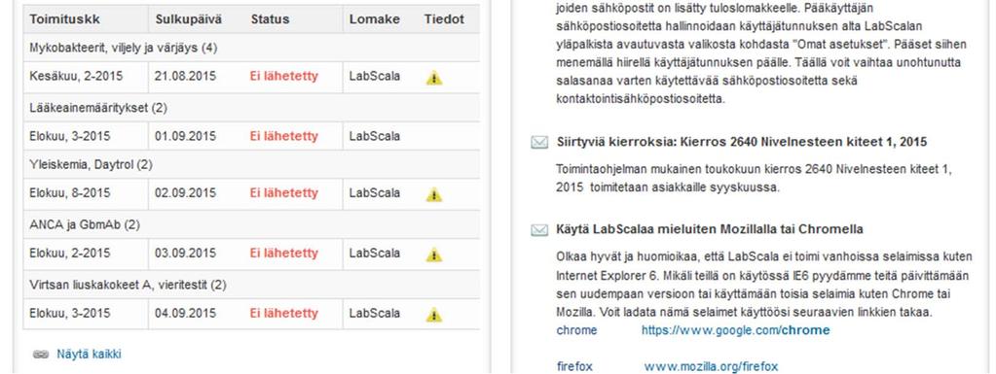This screenshot has height=374, width=996.
Task: Open Käytä LabScalaa mieluiten Mozillalla message title
Action: [710, 229]
